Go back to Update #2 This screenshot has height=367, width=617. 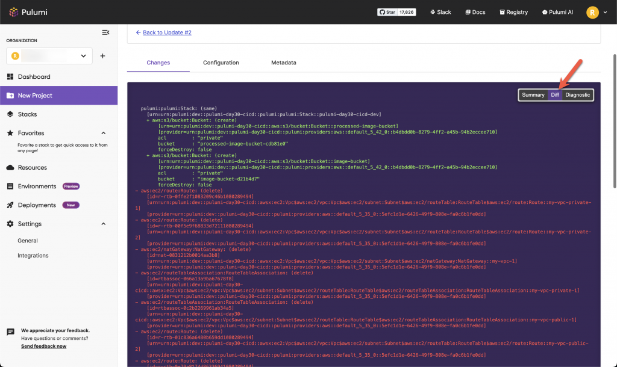tap(167, 32)
